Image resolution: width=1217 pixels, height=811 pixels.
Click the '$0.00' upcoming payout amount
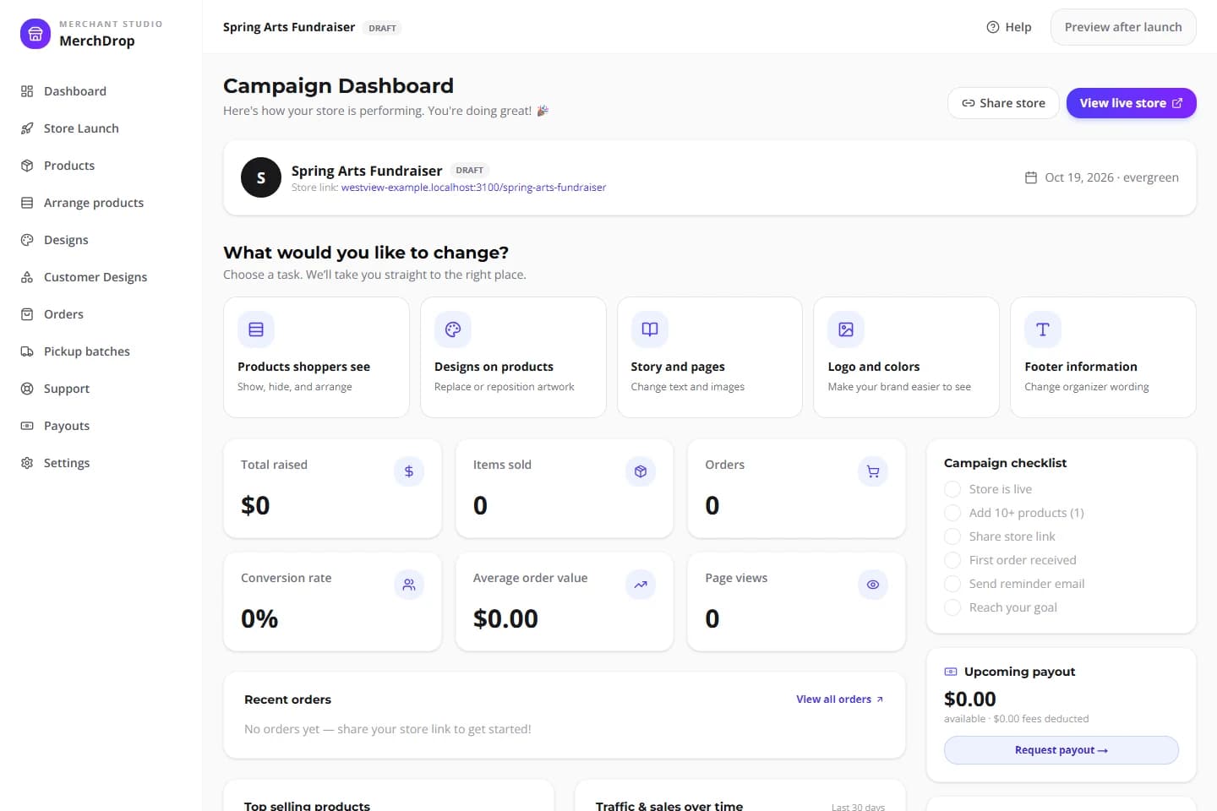pyautogui.click(x=970, y=699)
